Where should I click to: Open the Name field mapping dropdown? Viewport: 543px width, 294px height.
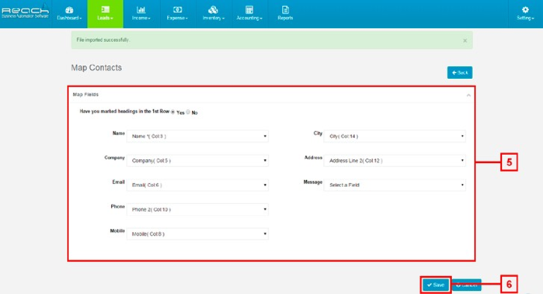click(x=197, y=137)
